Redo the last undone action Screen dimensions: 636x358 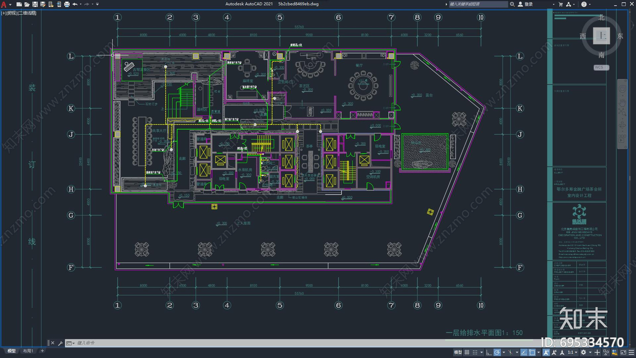pyautogui.click(x=87, y=4)
